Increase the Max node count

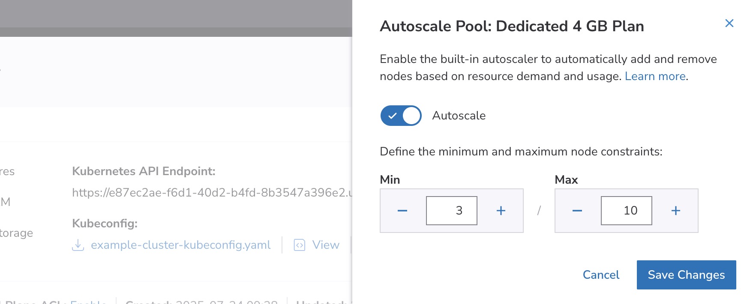675,211
